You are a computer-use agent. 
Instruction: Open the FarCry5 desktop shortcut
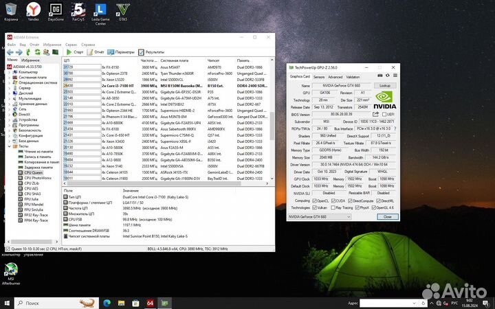coord(78,12)
